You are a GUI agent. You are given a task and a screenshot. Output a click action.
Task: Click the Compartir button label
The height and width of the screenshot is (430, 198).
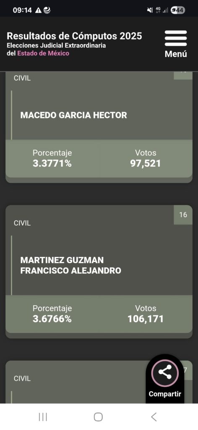(165, 394)
